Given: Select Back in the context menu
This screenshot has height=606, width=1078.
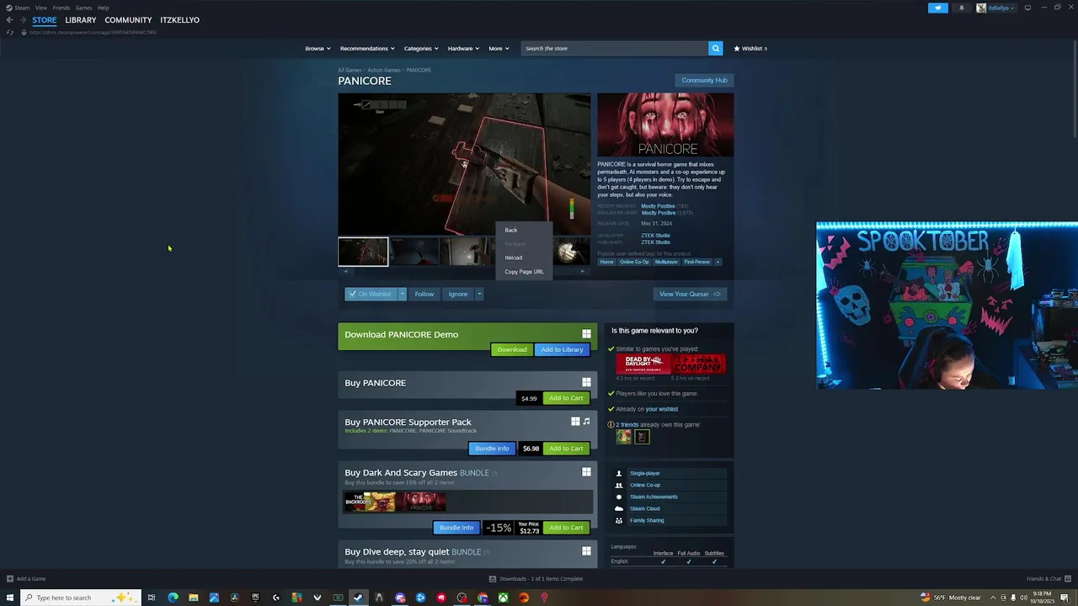Looking at the screenshot, I should (x=511, y=230).
